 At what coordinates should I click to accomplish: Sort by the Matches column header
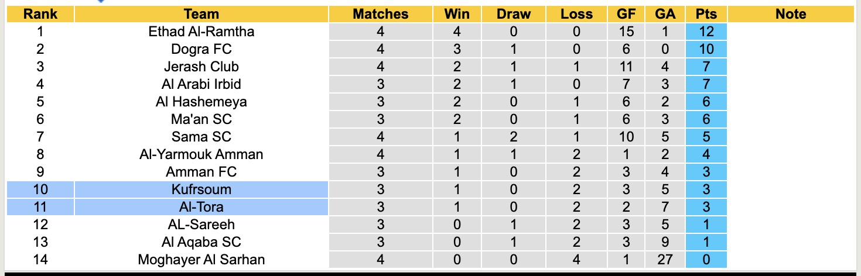click(380, 14)
